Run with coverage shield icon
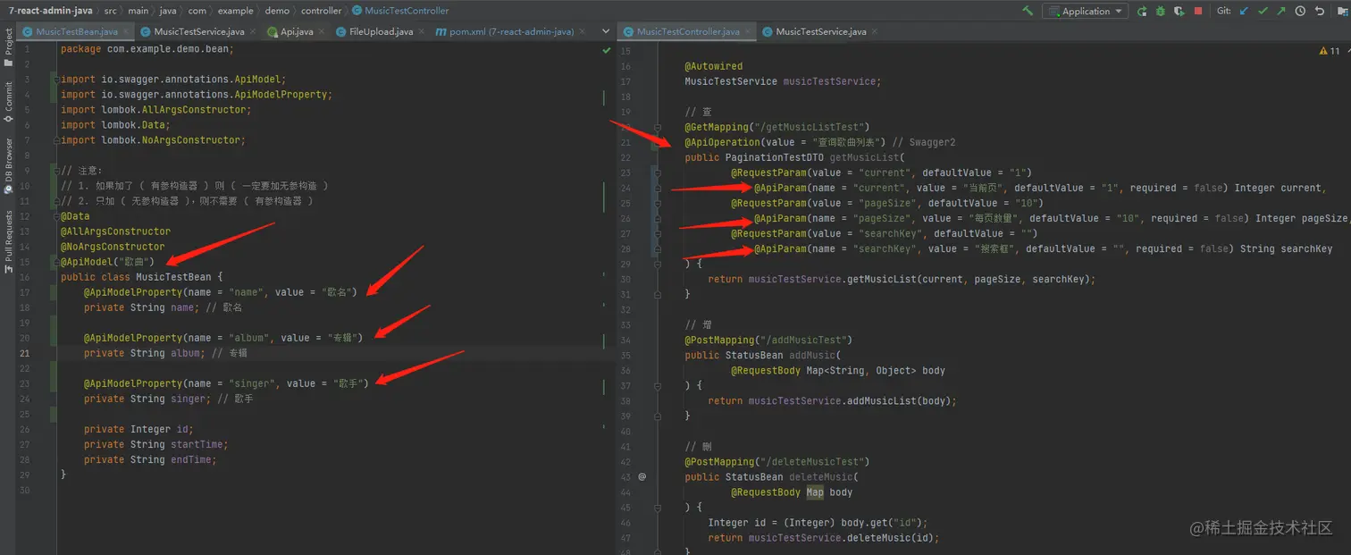Image resolution: width=1351 pixels, height=555 pixels. point(1179,11)
